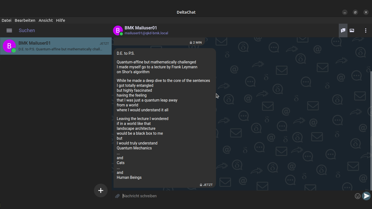Click the lock icon beside JETZT timestamp
Image resolution: width=372 pixels, height=209 pixels.
tap(201, 185)
